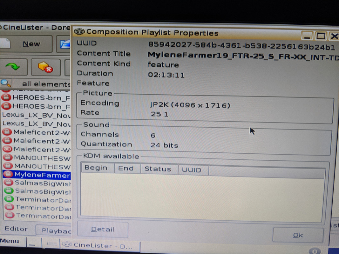This screenshot has height=254, width=339.
Task: Click green lock icon of SalmasBigWish row
Action: 9,191
